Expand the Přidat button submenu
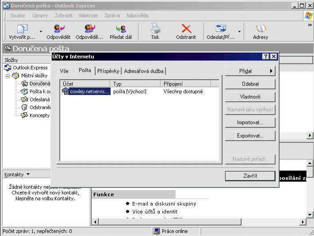This screenshot has height=236, width=314. point(250,71)
